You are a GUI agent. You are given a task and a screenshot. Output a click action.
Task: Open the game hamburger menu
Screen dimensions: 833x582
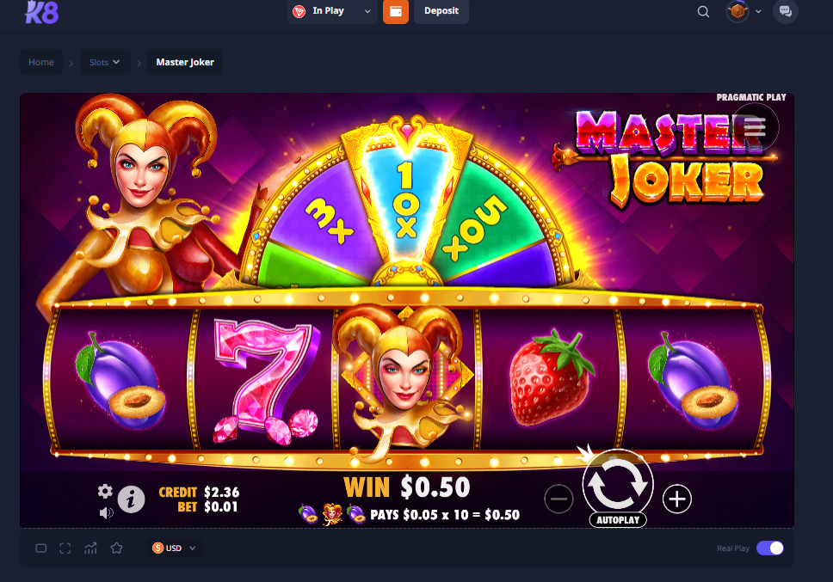(755, 127)
